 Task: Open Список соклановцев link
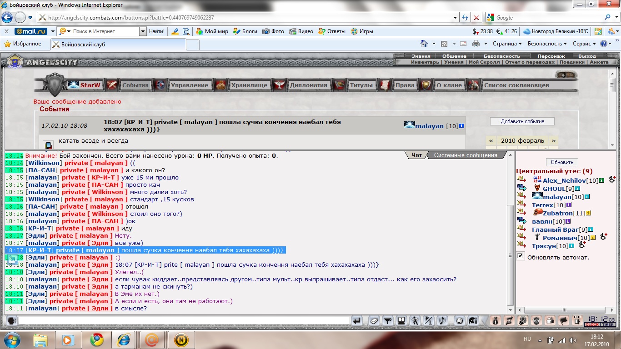(516, 85)
